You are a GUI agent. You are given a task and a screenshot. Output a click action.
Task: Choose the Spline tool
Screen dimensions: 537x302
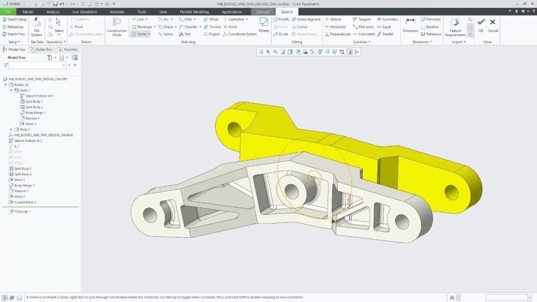pos(165,34)
